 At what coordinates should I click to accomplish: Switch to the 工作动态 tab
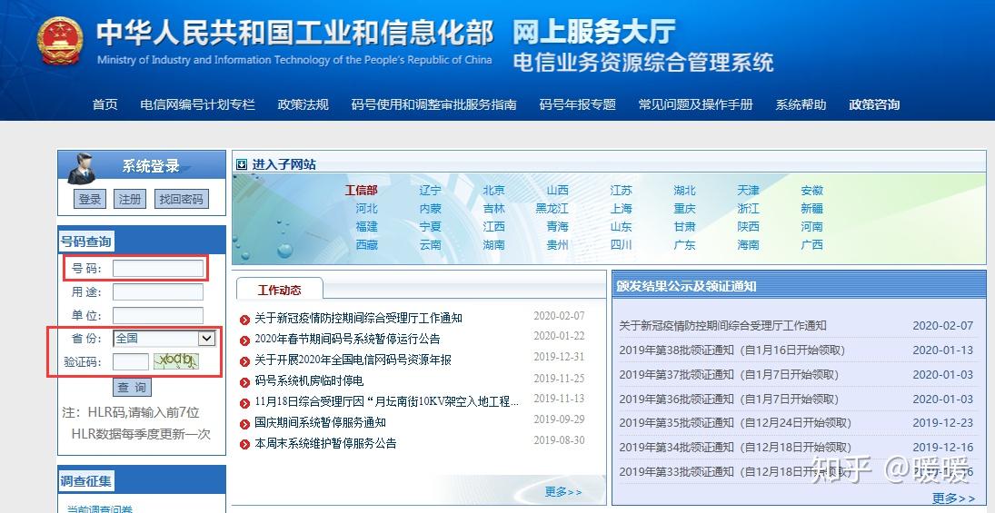(x=279, y=290)
